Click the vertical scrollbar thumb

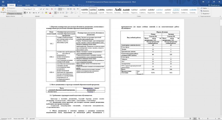click(221, 23)
